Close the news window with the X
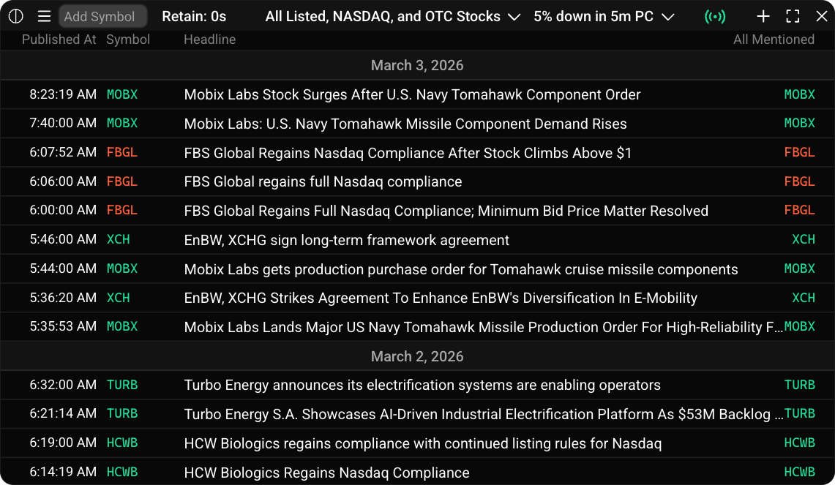The width and height of the screenshot is (835, 485). [x=821, y=15]
